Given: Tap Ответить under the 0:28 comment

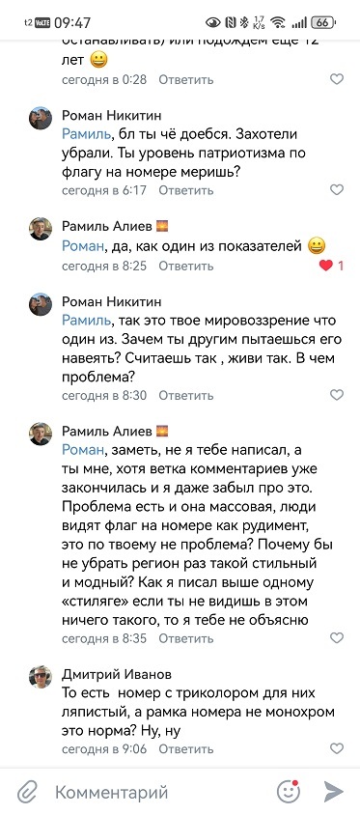Looking at the screenshot, I should [186, 79].
